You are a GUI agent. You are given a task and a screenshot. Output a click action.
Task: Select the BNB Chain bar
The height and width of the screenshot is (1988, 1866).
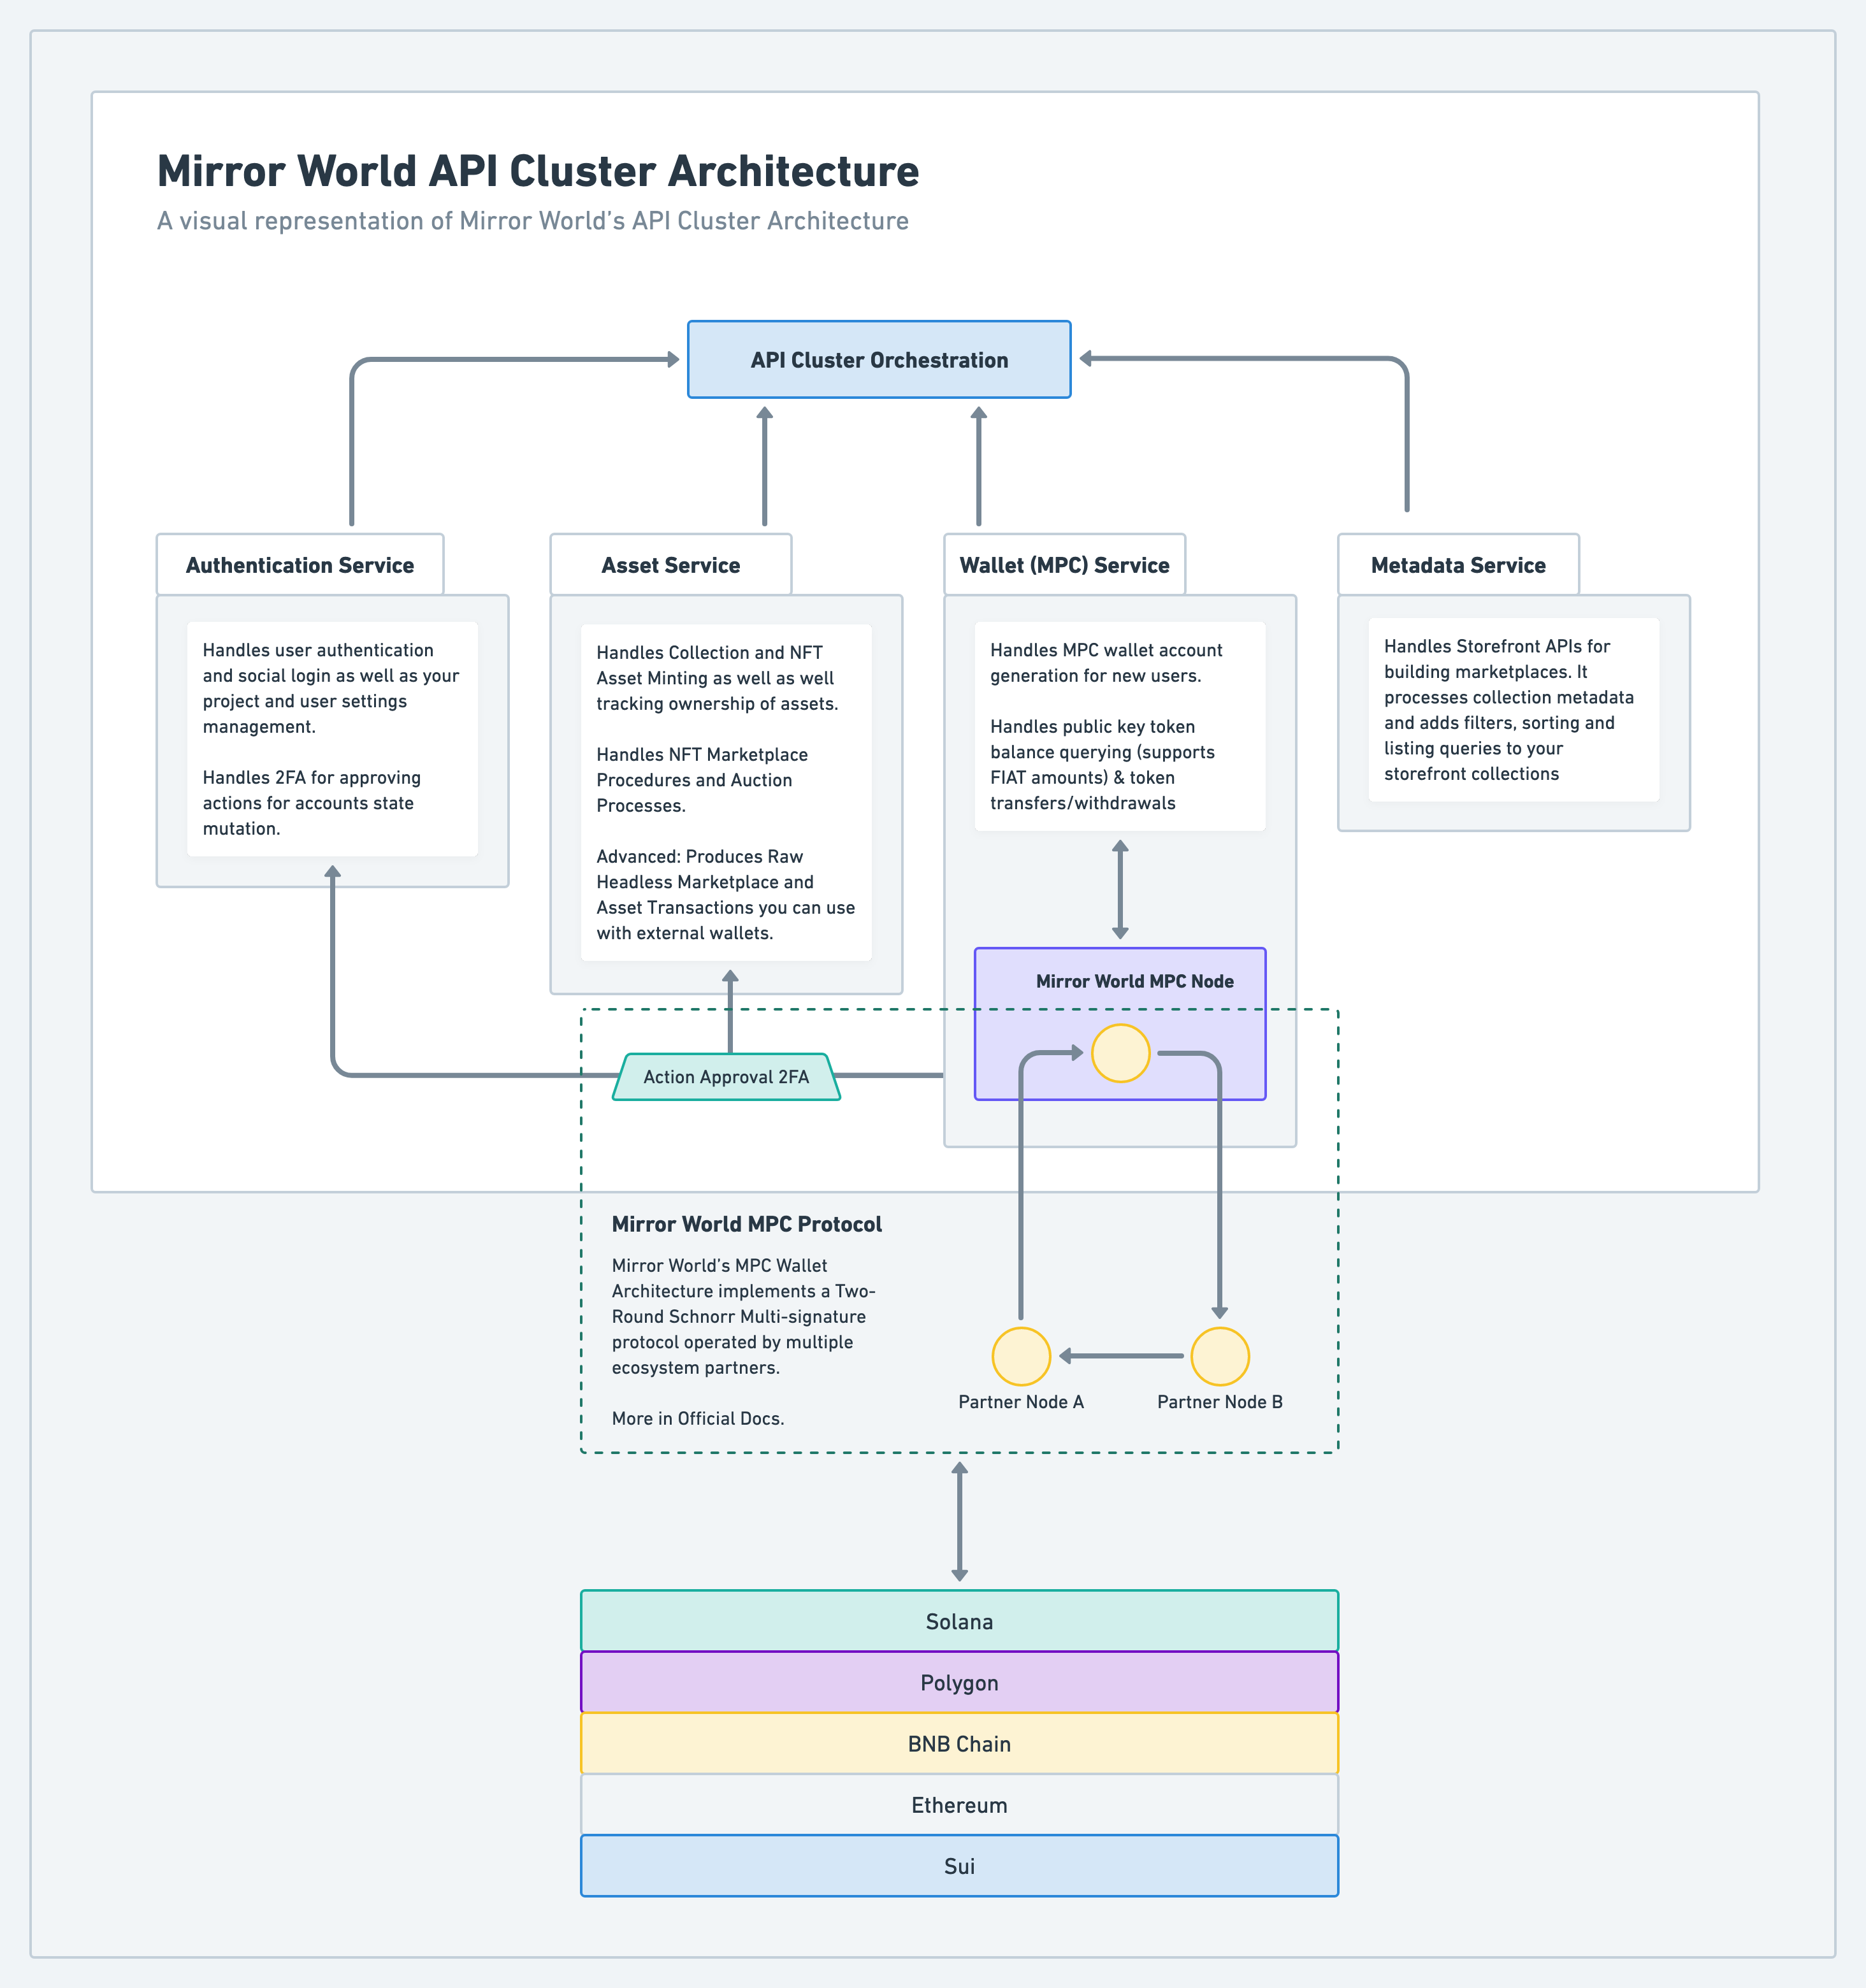click(x=960, y=1744)
